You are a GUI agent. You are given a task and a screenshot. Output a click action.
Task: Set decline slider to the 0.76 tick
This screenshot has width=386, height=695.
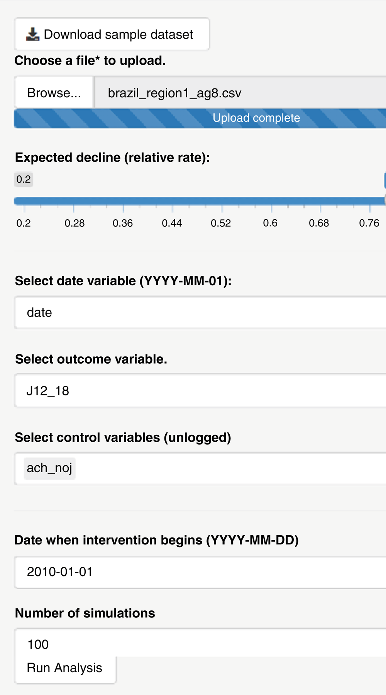point(370,201)
